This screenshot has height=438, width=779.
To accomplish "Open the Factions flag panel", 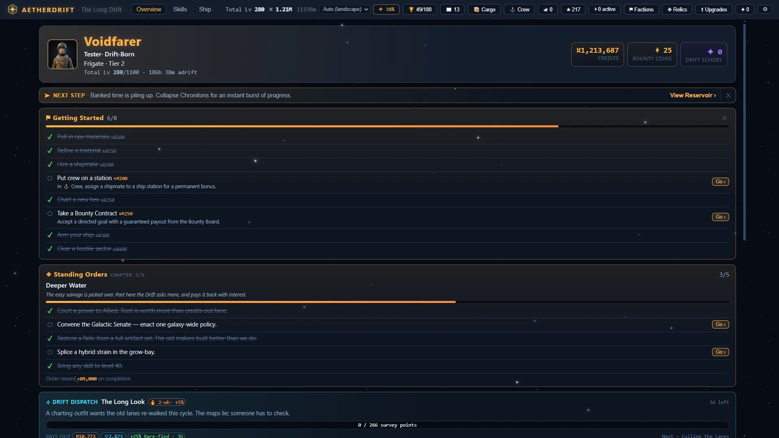I will click(x=641, y=9).
